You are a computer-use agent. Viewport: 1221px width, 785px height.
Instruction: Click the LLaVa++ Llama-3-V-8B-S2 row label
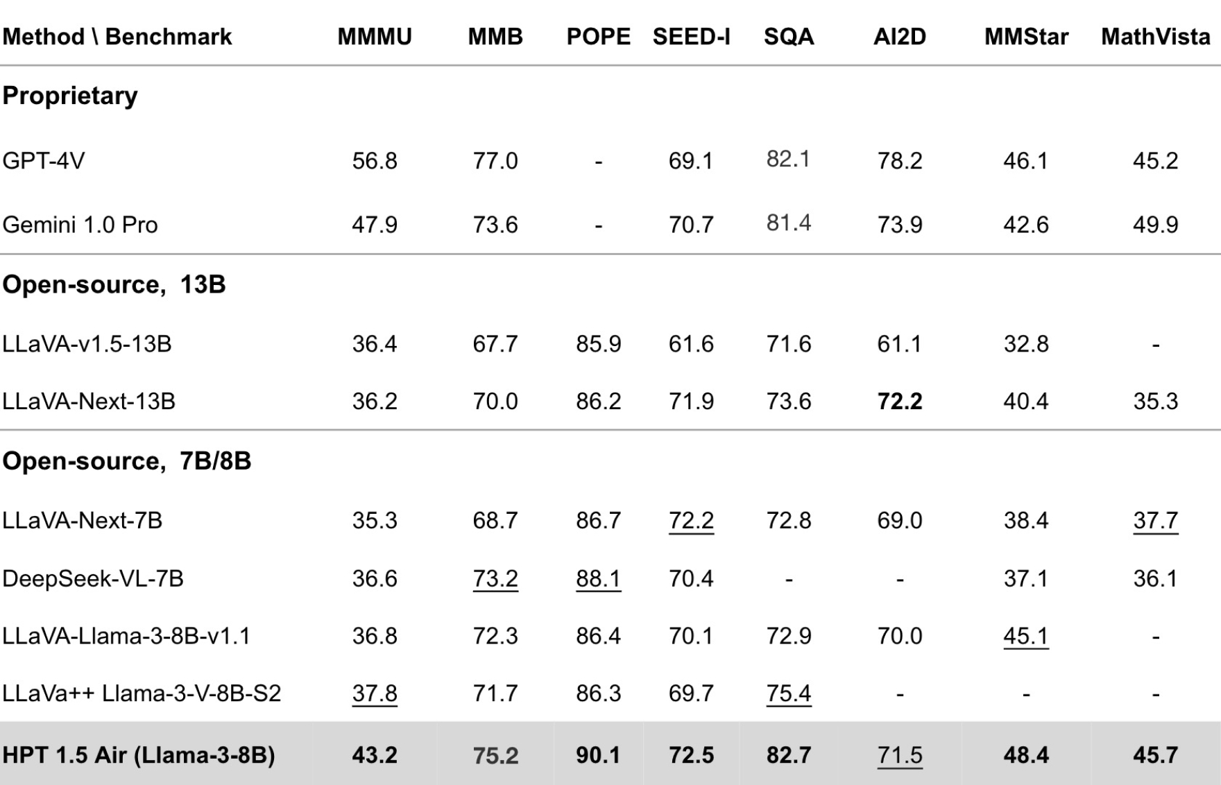click(x=142, y=693)
